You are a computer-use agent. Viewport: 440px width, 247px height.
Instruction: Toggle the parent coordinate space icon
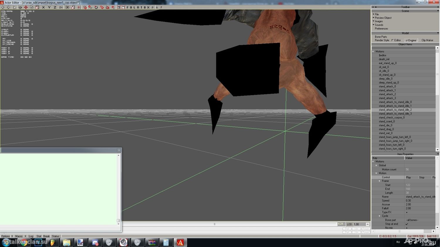67,7
